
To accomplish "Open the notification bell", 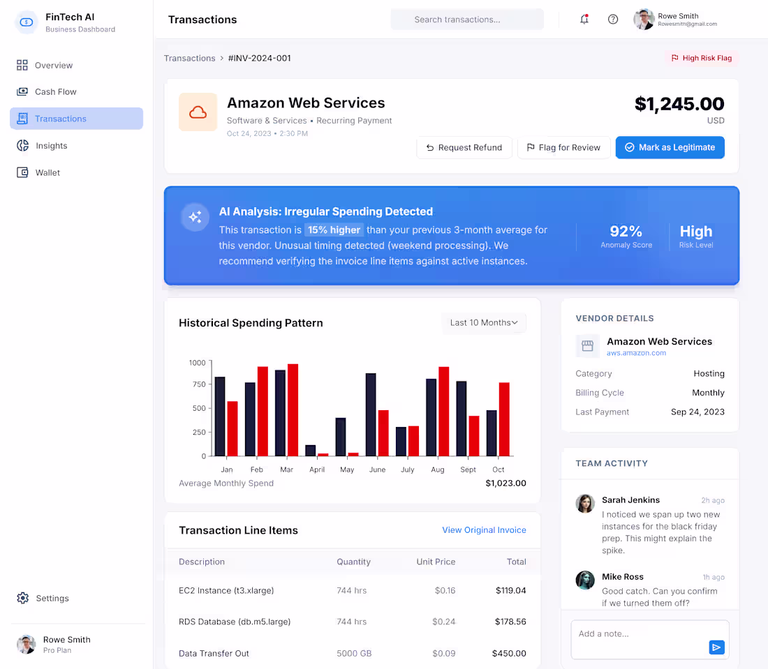I will 584,19.
